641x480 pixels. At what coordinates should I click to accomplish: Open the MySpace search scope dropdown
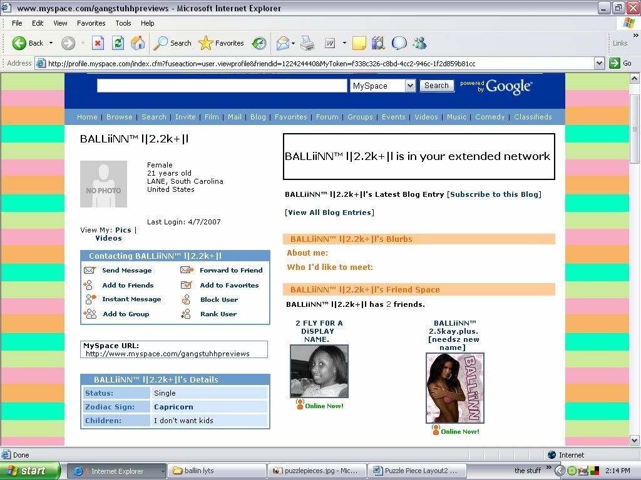coord(410,86)
